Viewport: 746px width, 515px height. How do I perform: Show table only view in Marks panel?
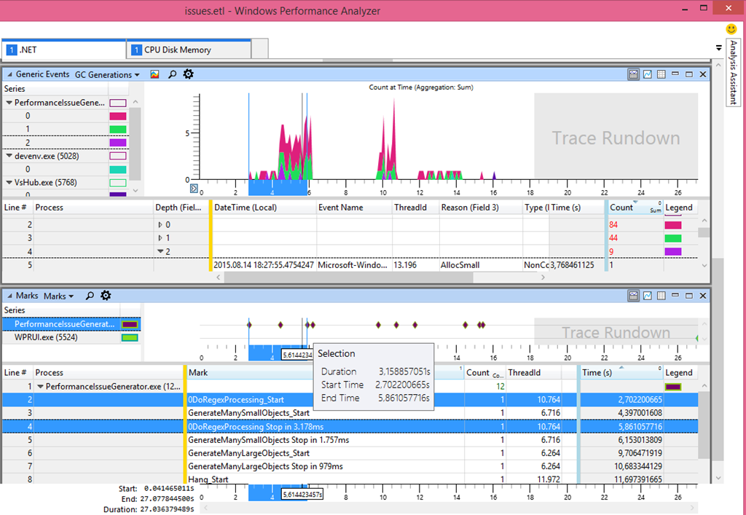[x=661, y=296]
